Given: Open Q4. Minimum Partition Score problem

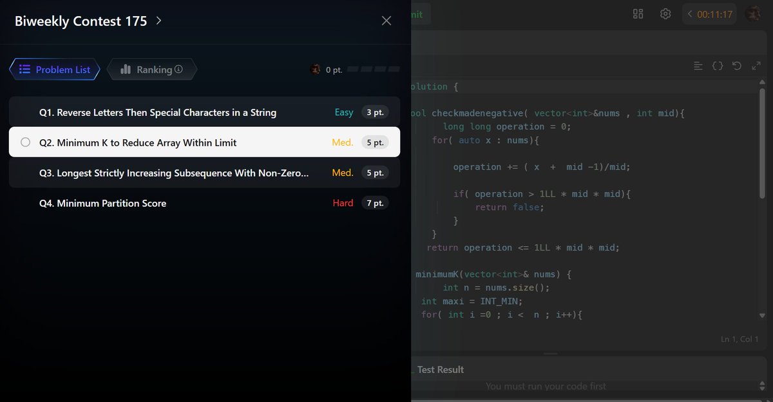Looking at the screenshot, I should tap(204, 203).
